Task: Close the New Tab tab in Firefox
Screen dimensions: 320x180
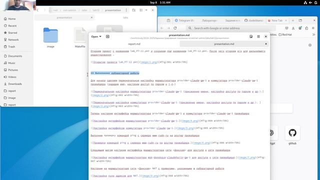Action: 286,20
